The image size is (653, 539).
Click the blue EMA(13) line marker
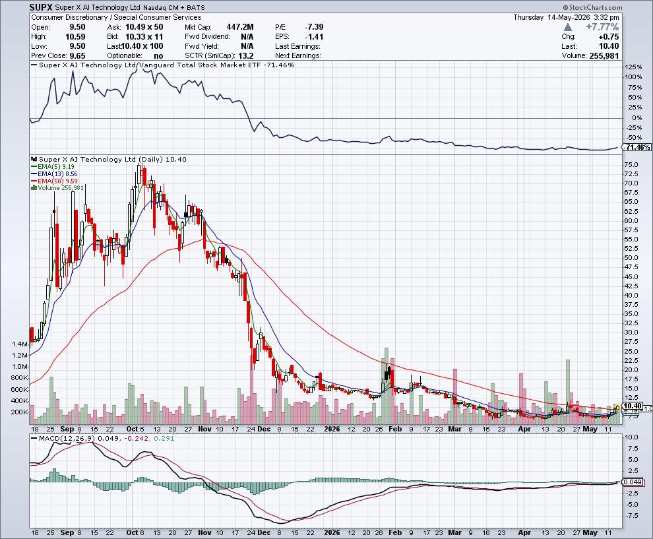tap(34, 174)
